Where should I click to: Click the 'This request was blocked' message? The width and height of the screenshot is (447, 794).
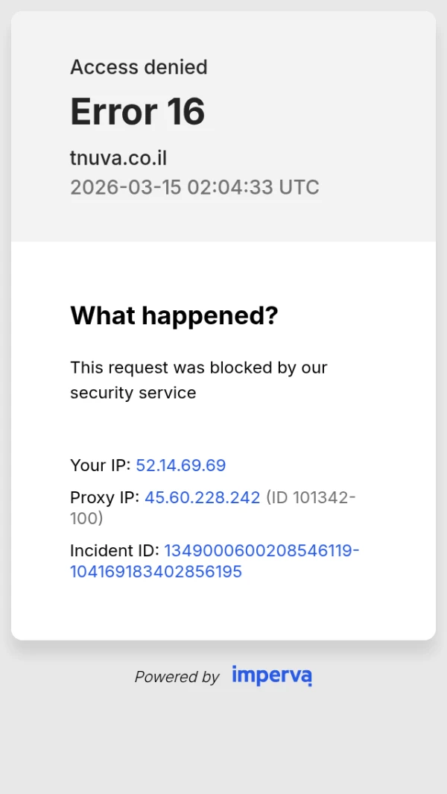(199, 368)
